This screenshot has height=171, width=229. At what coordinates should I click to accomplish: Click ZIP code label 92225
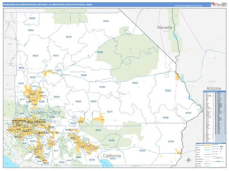(171, 141)
